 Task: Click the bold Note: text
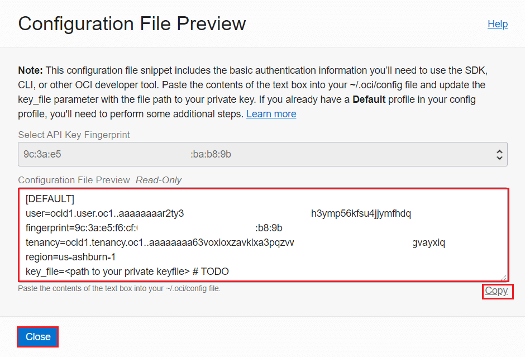coord(31,70)
